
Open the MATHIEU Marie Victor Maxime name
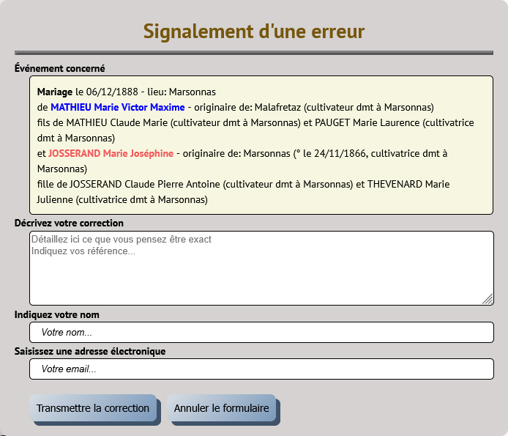point(117,107)
